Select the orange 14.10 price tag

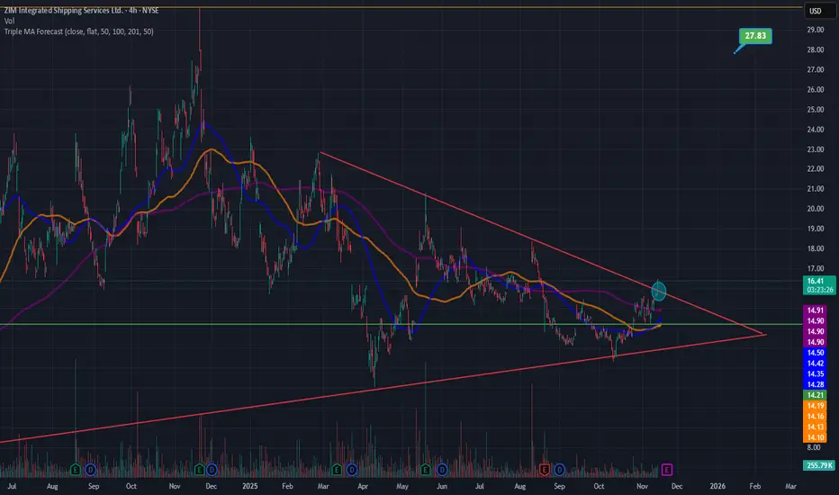click(x=816, y=437)
